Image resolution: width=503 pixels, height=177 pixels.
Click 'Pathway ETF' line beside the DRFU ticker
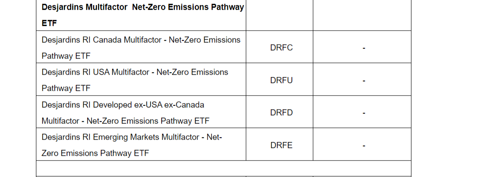66,88
